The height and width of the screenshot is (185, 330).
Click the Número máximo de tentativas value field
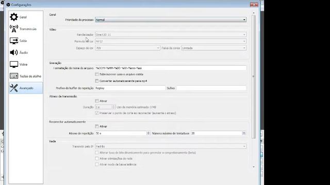(x=217, y=133)
